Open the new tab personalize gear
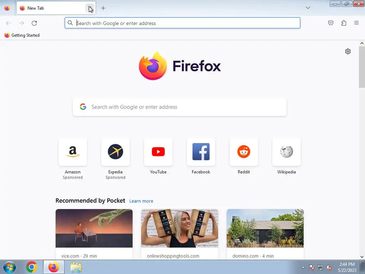The width and height of the screenshot is (365, 274). tap(348, 51)
